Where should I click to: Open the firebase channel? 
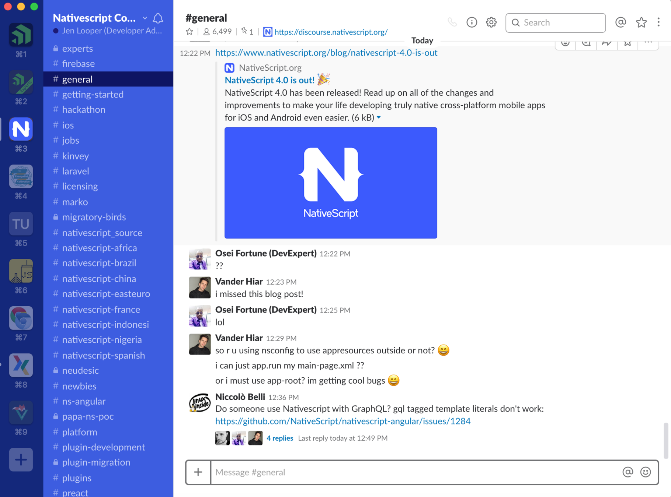pos(108,64)
